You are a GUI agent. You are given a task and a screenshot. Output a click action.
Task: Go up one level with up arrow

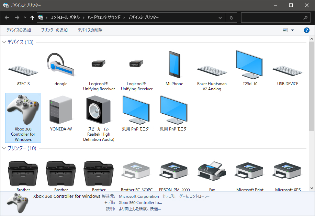click(32, 18)
